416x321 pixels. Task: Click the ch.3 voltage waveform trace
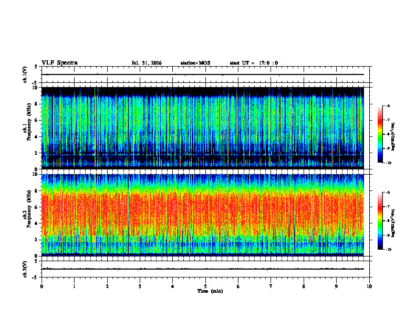pyautogui.click(x=203, y=269)
